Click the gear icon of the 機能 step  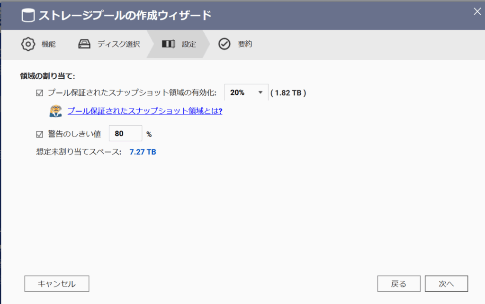coord(28,44)
